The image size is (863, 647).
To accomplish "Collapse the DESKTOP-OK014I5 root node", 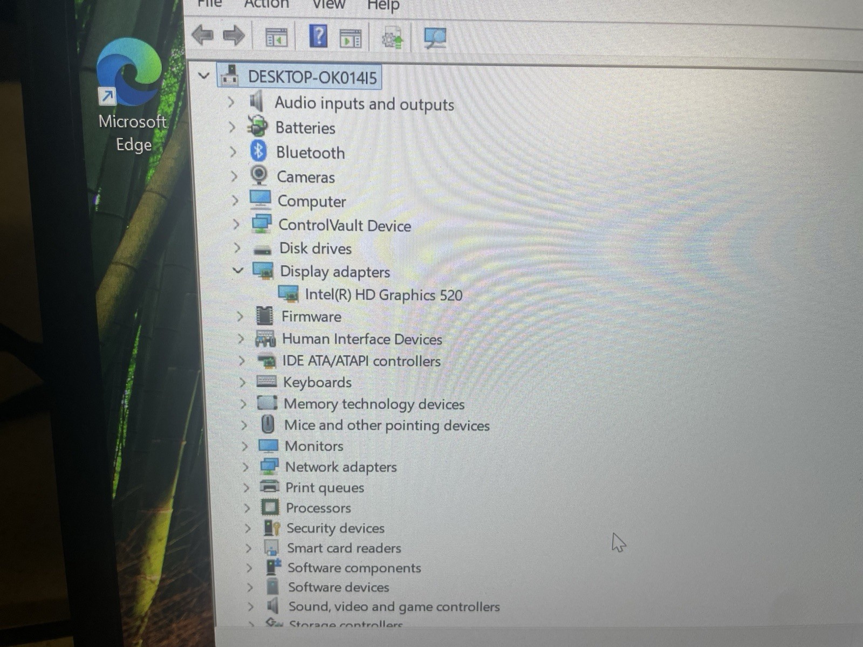I will [x=203, y=76].
